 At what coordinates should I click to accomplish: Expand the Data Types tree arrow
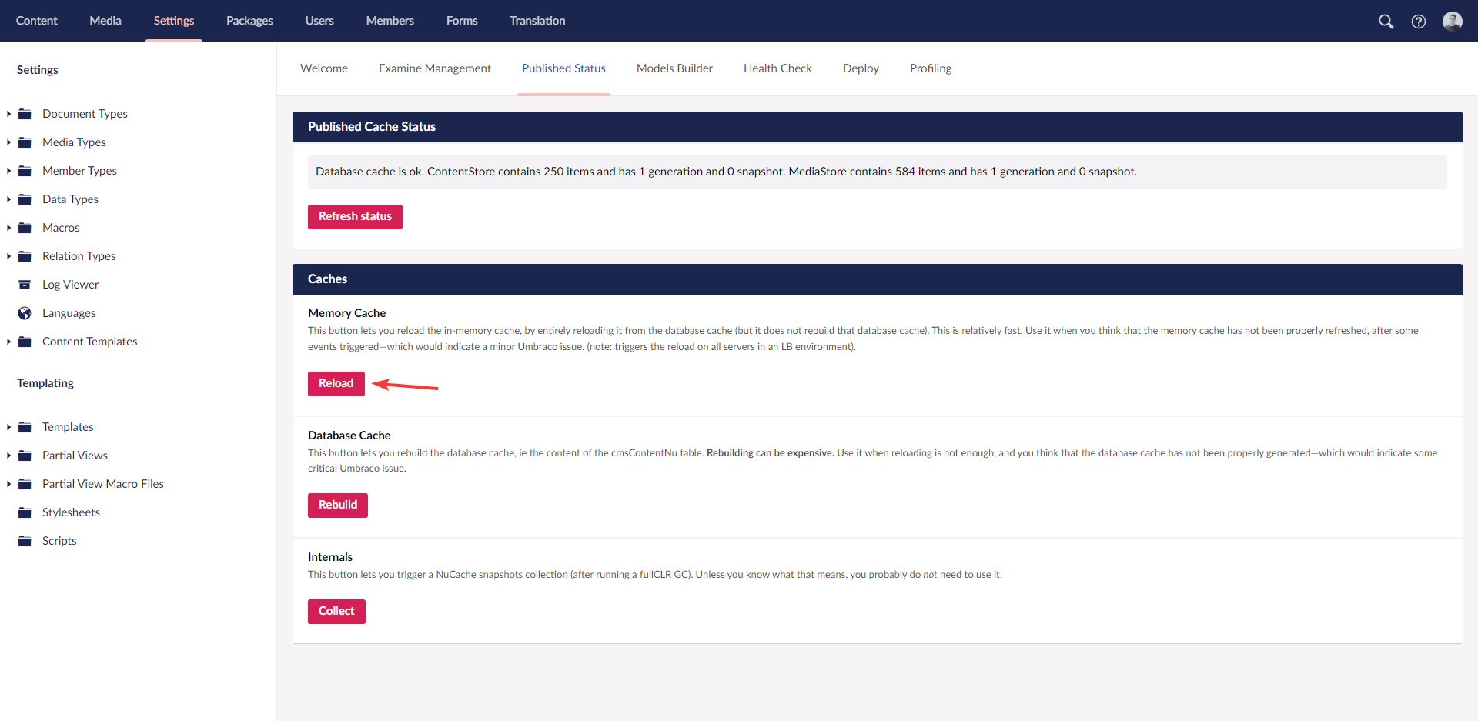click(8, 199)
